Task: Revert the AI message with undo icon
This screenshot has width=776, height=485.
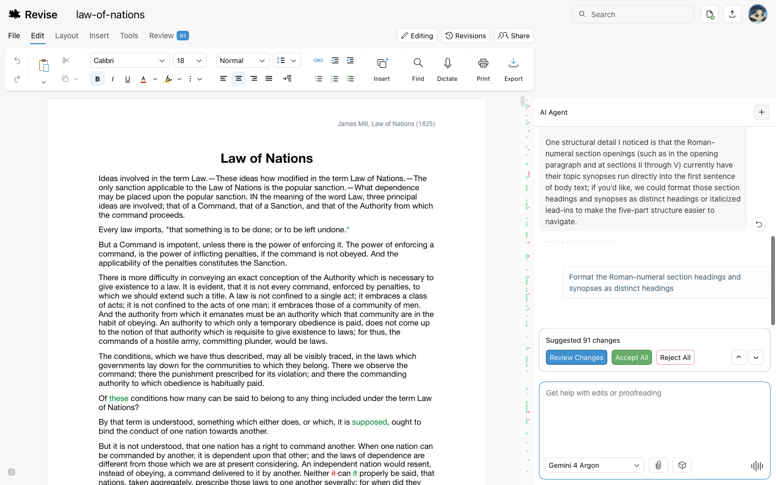Action: tap(759, 224)
